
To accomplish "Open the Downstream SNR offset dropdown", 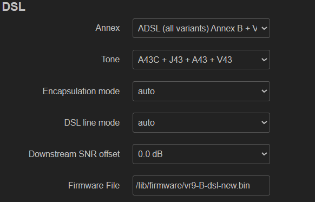I will [201, 154].
